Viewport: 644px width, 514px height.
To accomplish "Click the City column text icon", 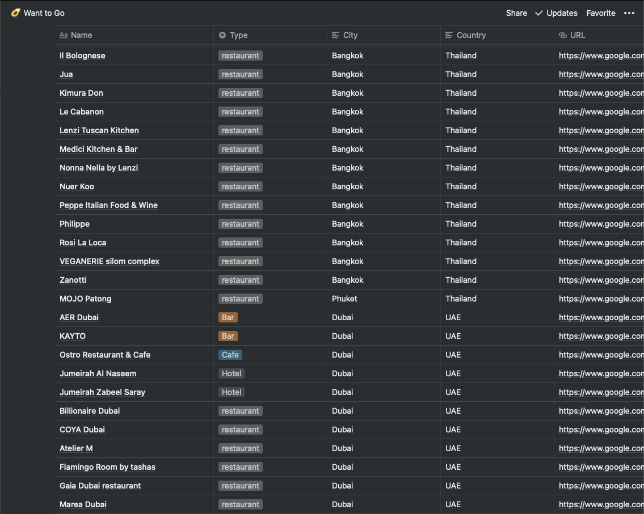I will (335, 35).
